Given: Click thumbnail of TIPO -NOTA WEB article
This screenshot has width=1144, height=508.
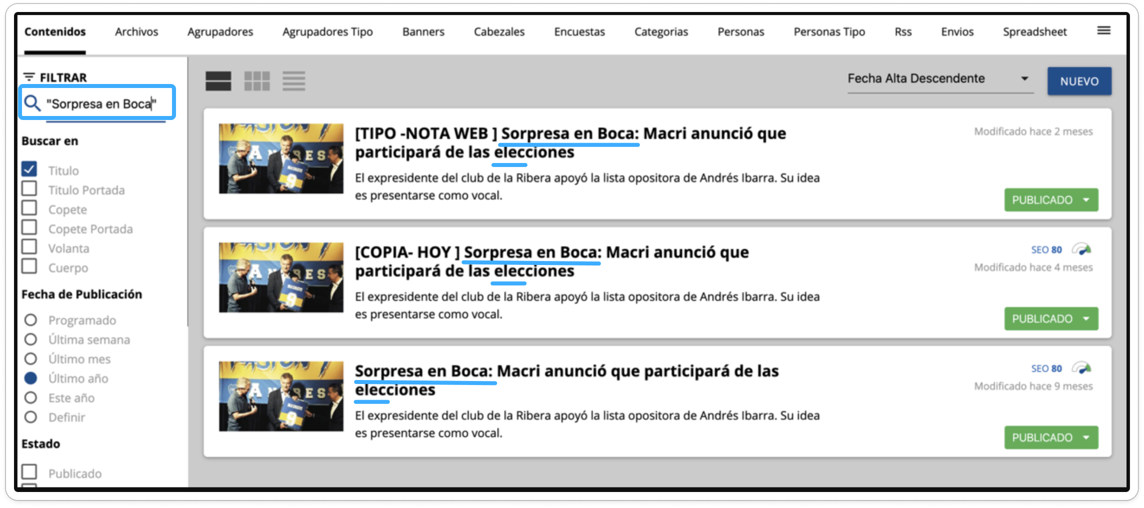Looking at the screenshot, I should click(x=281, y=158).
